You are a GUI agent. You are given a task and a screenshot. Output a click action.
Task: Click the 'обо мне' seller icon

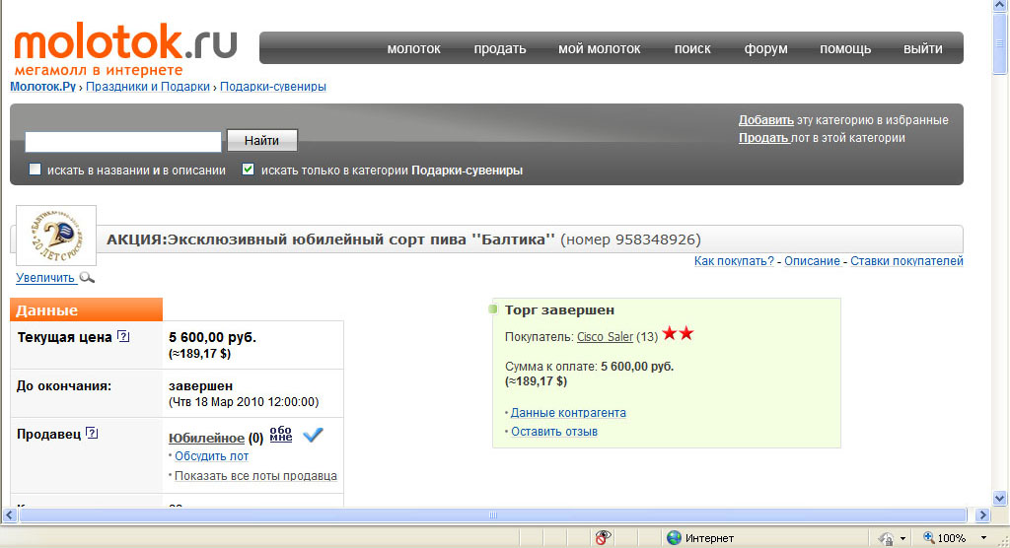click(x=281, y=435)
